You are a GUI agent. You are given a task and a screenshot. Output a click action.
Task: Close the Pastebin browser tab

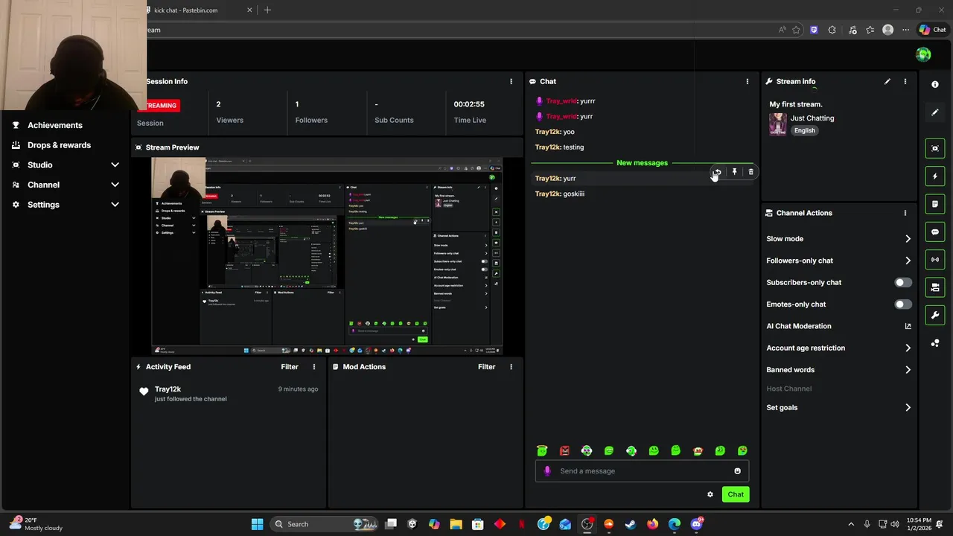click(249, 10)
